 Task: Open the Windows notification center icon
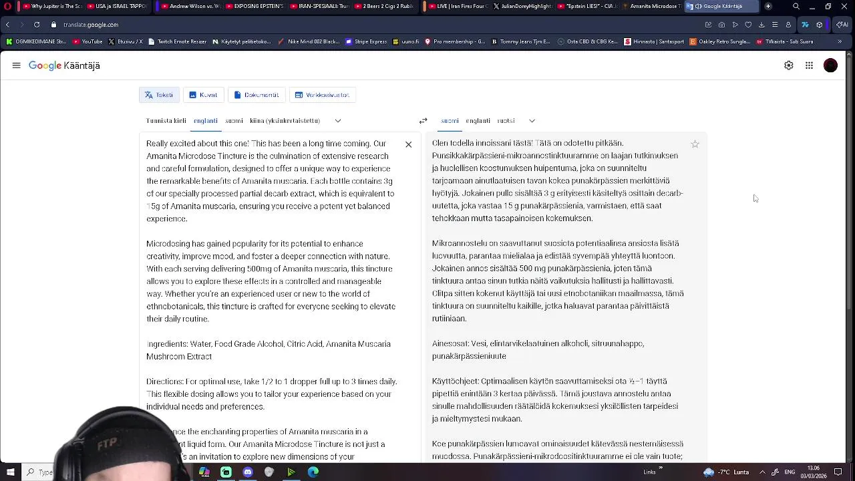point(838,472)
